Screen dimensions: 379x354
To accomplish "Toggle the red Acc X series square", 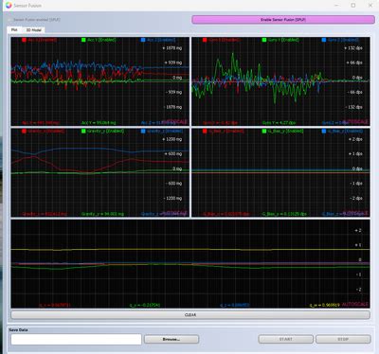I will [24, 40].
